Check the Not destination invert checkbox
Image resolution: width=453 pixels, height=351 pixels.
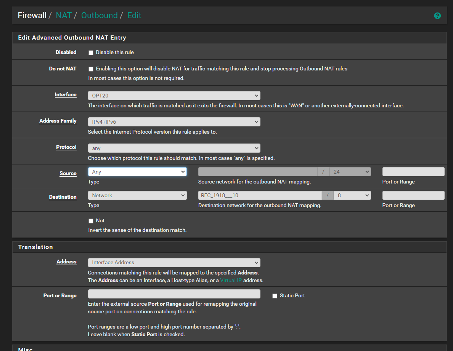pyautogui.click(x=91, y=221)
